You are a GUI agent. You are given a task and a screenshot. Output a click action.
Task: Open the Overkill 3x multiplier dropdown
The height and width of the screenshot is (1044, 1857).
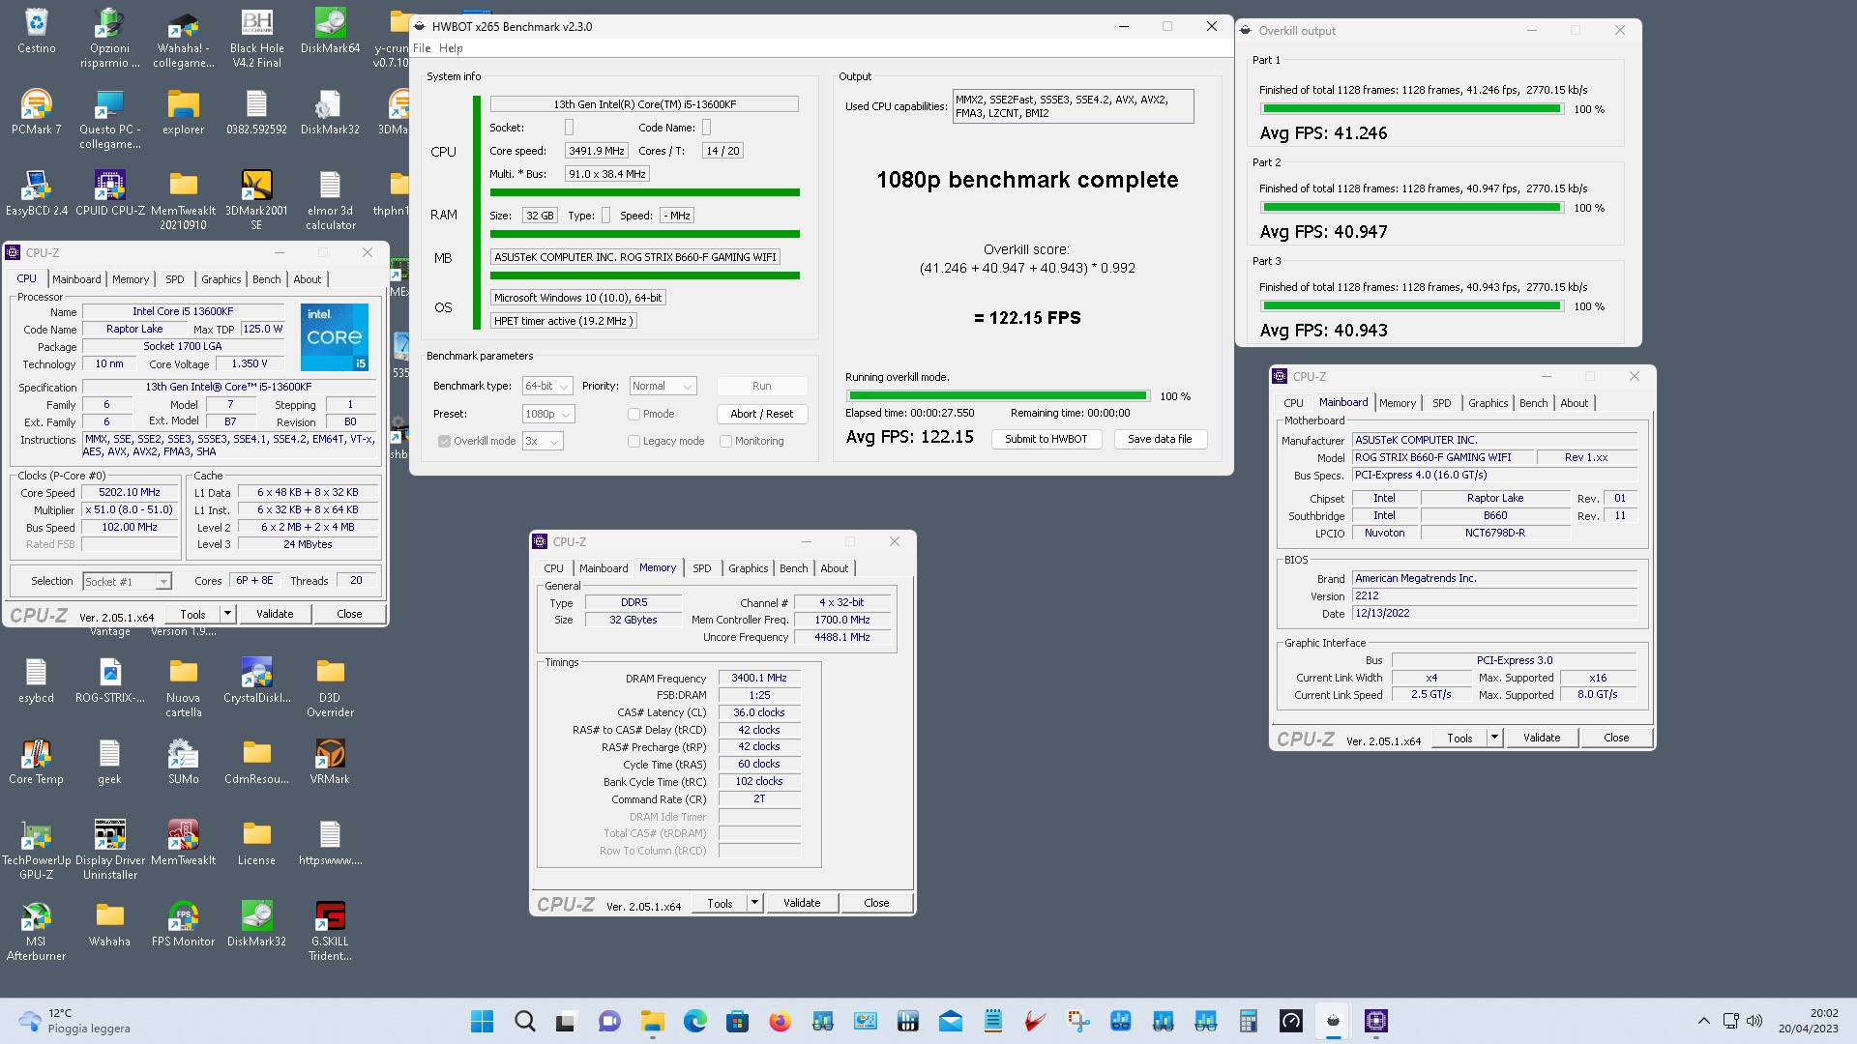coord(542,441)
